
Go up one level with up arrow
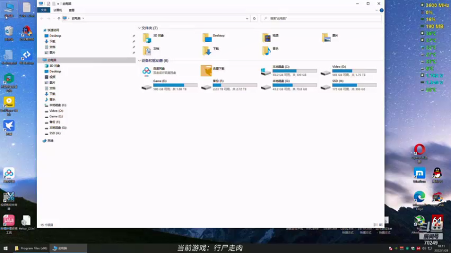tap(59, 19)
